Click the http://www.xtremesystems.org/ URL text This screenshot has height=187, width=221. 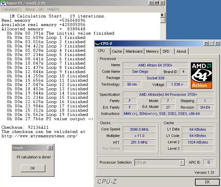pyautogui.click(x=39, y=136)
